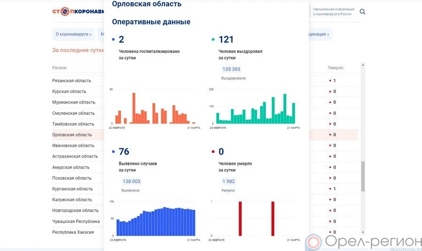
Task: Select Курская область row
Action: pyautogui.click(x=69, y=91)
